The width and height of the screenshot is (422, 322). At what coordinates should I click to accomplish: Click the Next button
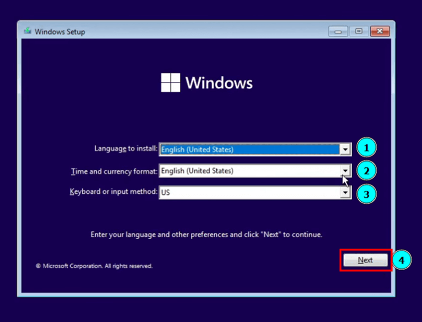point(365,260)
